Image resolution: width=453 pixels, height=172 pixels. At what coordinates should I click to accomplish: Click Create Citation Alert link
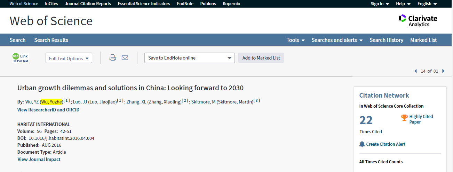coord(386,144)
